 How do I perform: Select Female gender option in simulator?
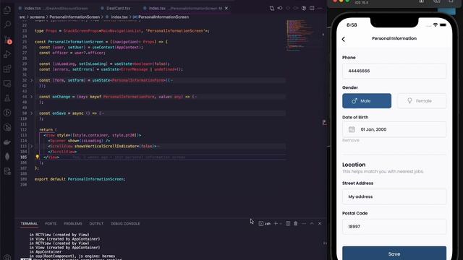(x=422, y=101)
